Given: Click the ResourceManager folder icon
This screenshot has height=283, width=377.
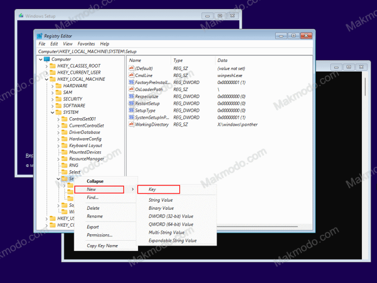Looking at the screenshot, I should click(64, 159).
